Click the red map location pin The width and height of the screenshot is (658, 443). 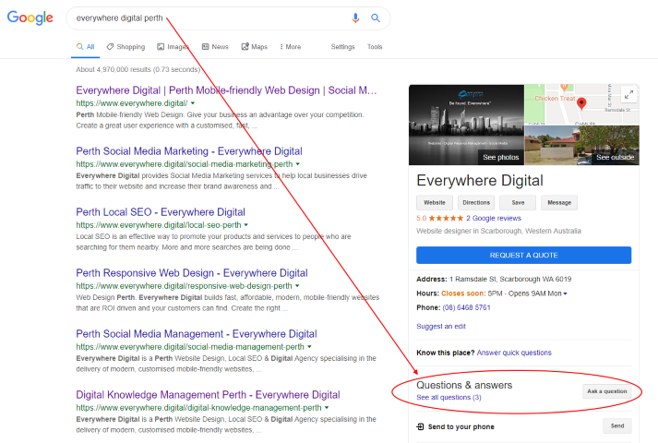(581, 105)
